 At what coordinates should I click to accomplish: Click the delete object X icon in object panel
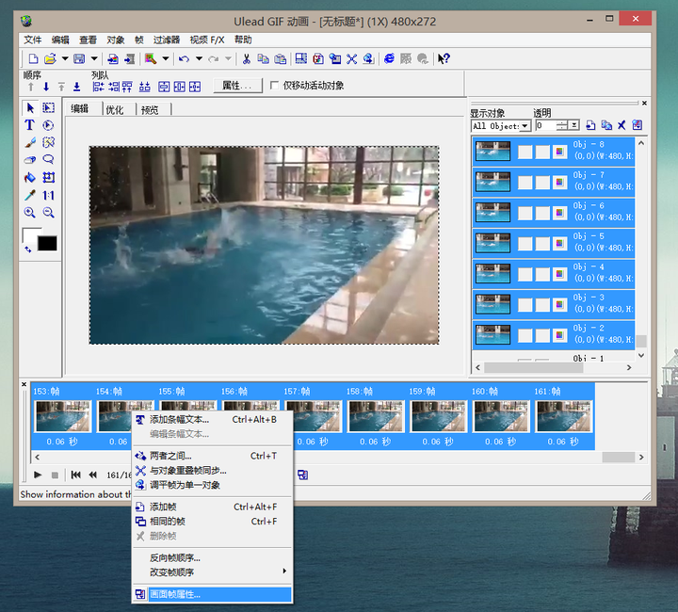621,125
